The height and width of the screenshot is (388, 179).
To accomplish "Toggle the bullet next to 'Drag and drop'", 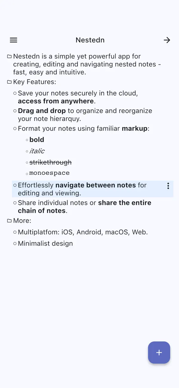I will click(15, 111).
